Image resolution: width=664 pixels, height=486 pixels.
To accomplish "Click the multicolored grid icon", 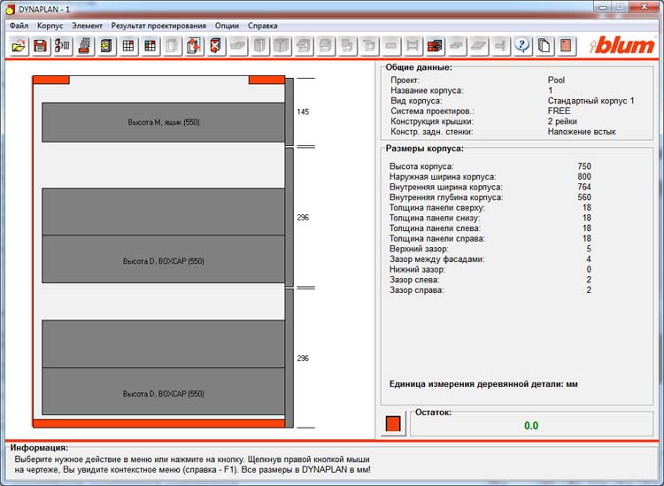I will coord(150,45).
